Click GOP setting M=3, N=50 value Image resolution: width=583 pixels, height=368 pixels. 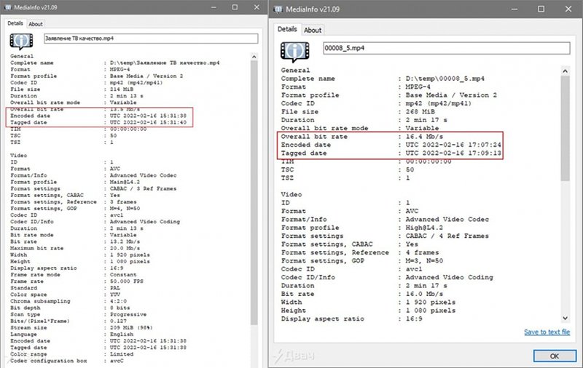[424, 261]
